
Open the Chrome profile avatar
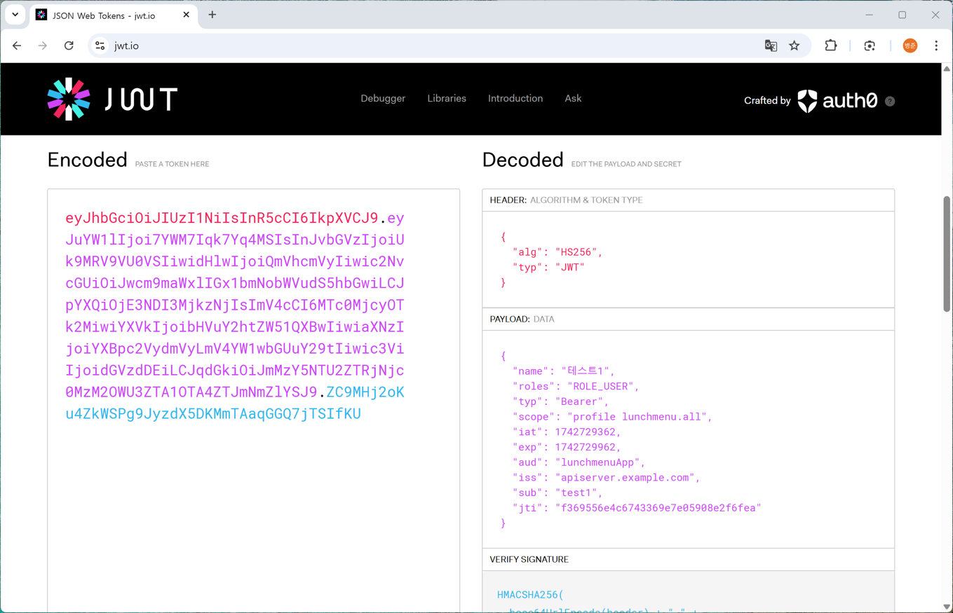click(910, 46)
